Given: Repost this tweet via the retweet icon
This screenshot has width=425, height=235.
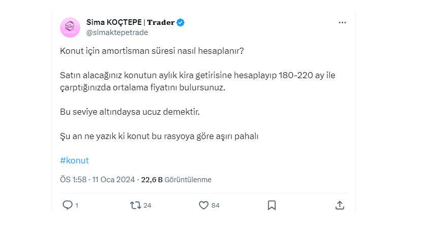Looking at the screenshot, I should pos(135,205).
